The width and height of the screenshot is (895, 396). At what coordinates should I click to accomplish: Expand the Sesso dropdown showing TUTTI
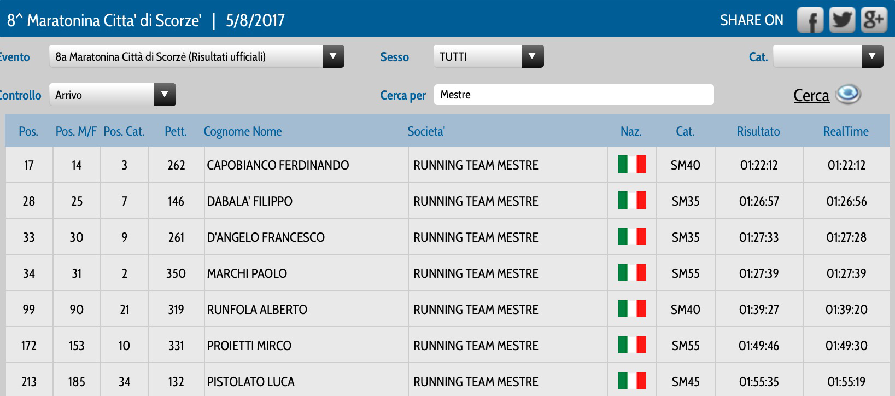(533, 56)
